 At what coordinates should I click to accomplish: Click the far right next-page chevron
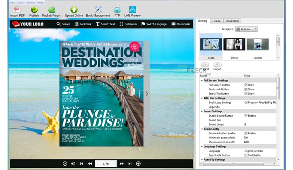187,94
